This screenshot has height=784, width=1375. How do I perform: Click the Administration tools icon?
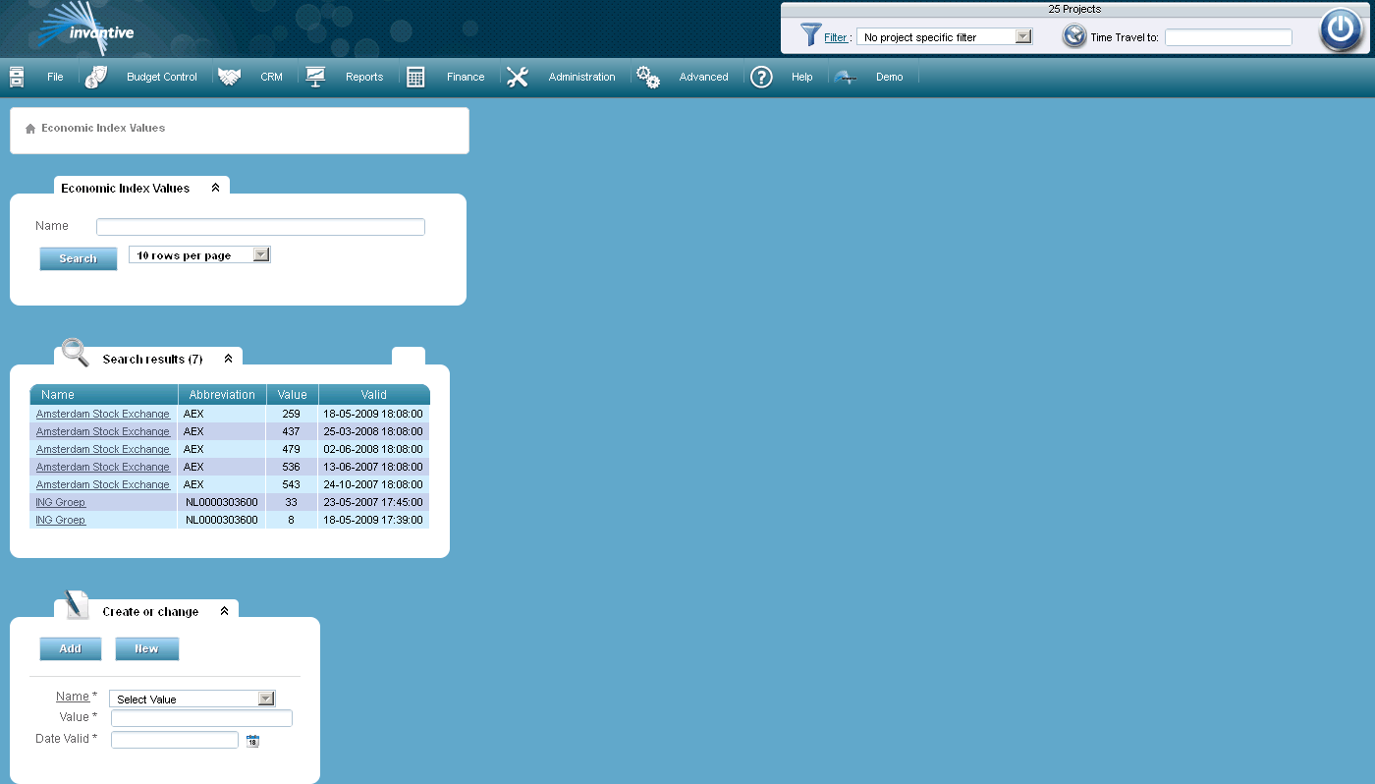click(x=518, y=77)
